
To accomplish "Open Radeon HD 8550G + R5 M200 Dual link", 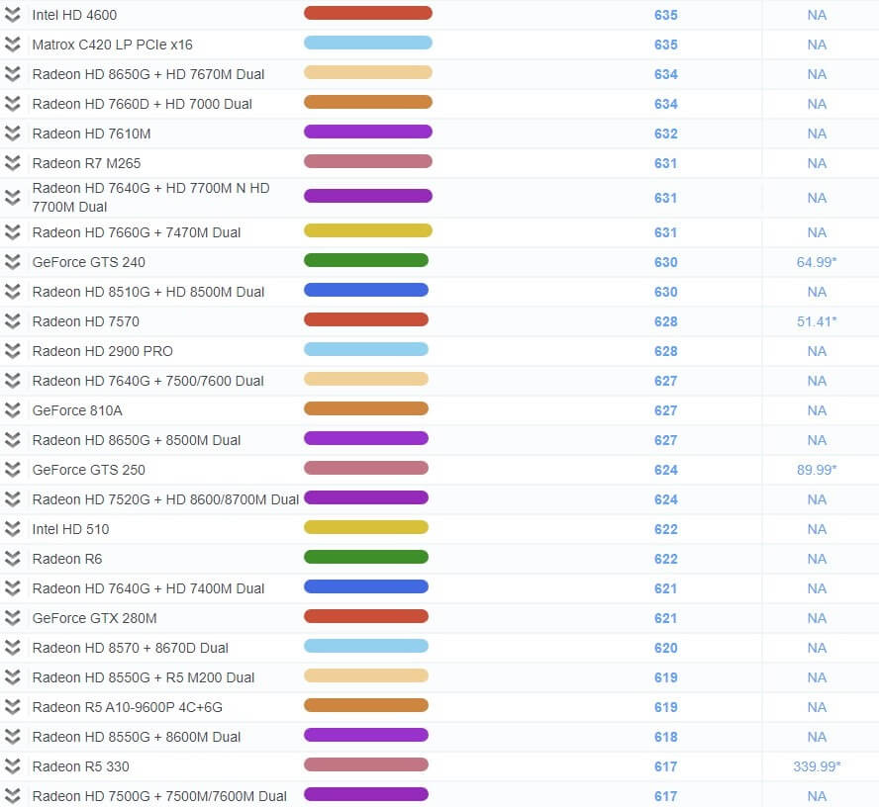I will 144,678.
